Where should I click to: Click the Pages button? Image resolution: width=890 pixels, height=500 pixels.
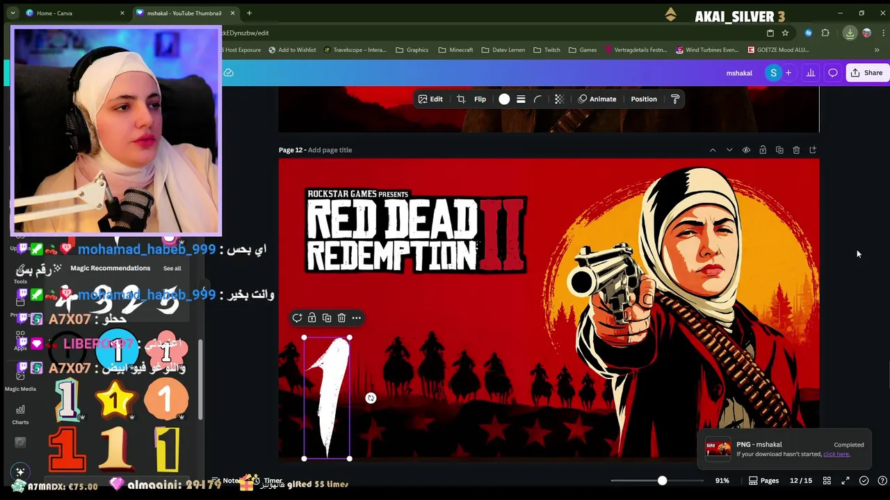coord(763,481)
